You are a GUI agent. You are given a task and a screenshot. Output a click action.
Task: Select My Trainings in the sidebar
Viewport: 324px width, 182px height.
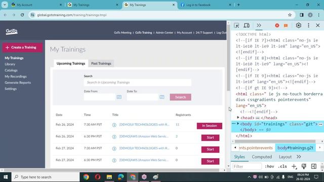pyautogui.click(x=14, y=58)
